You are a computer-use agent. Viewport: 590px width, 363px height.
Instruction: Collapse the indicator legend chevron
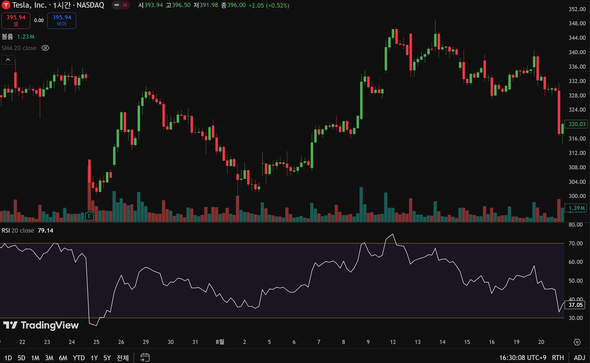click(8, 60)
